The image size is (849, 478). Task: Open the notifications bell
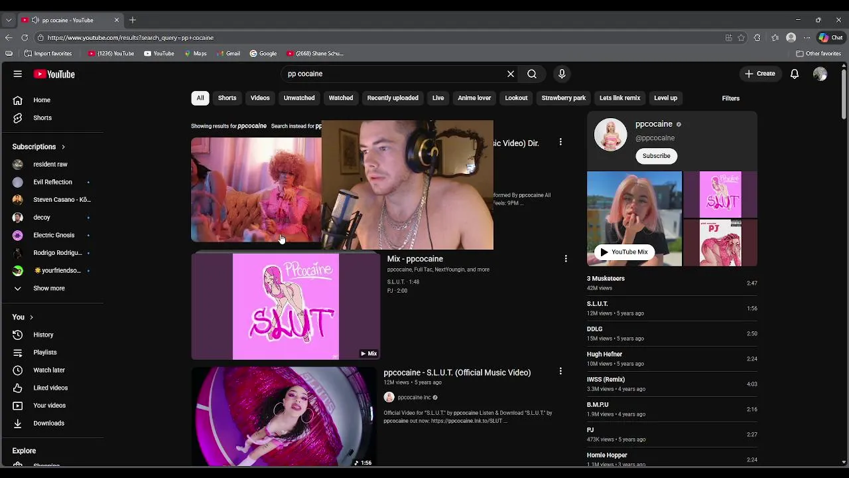point(795,74)
